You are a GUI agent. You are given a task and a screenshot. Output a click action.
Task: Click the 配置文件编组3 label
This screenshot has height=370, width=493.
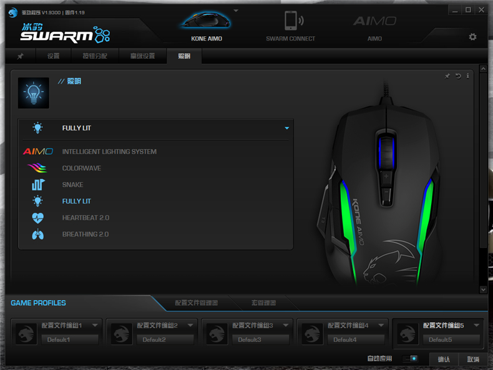click(253, 325)
